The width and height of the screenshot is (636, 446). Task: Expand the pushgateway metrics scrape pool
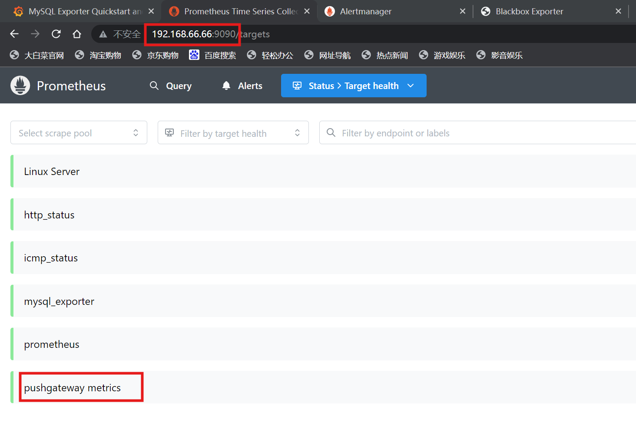[323, 387]
